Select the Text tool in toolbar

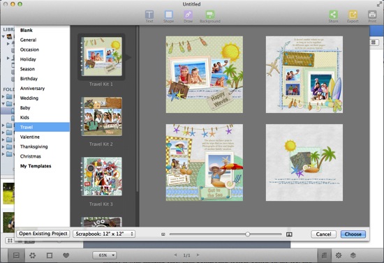(149, 16)
